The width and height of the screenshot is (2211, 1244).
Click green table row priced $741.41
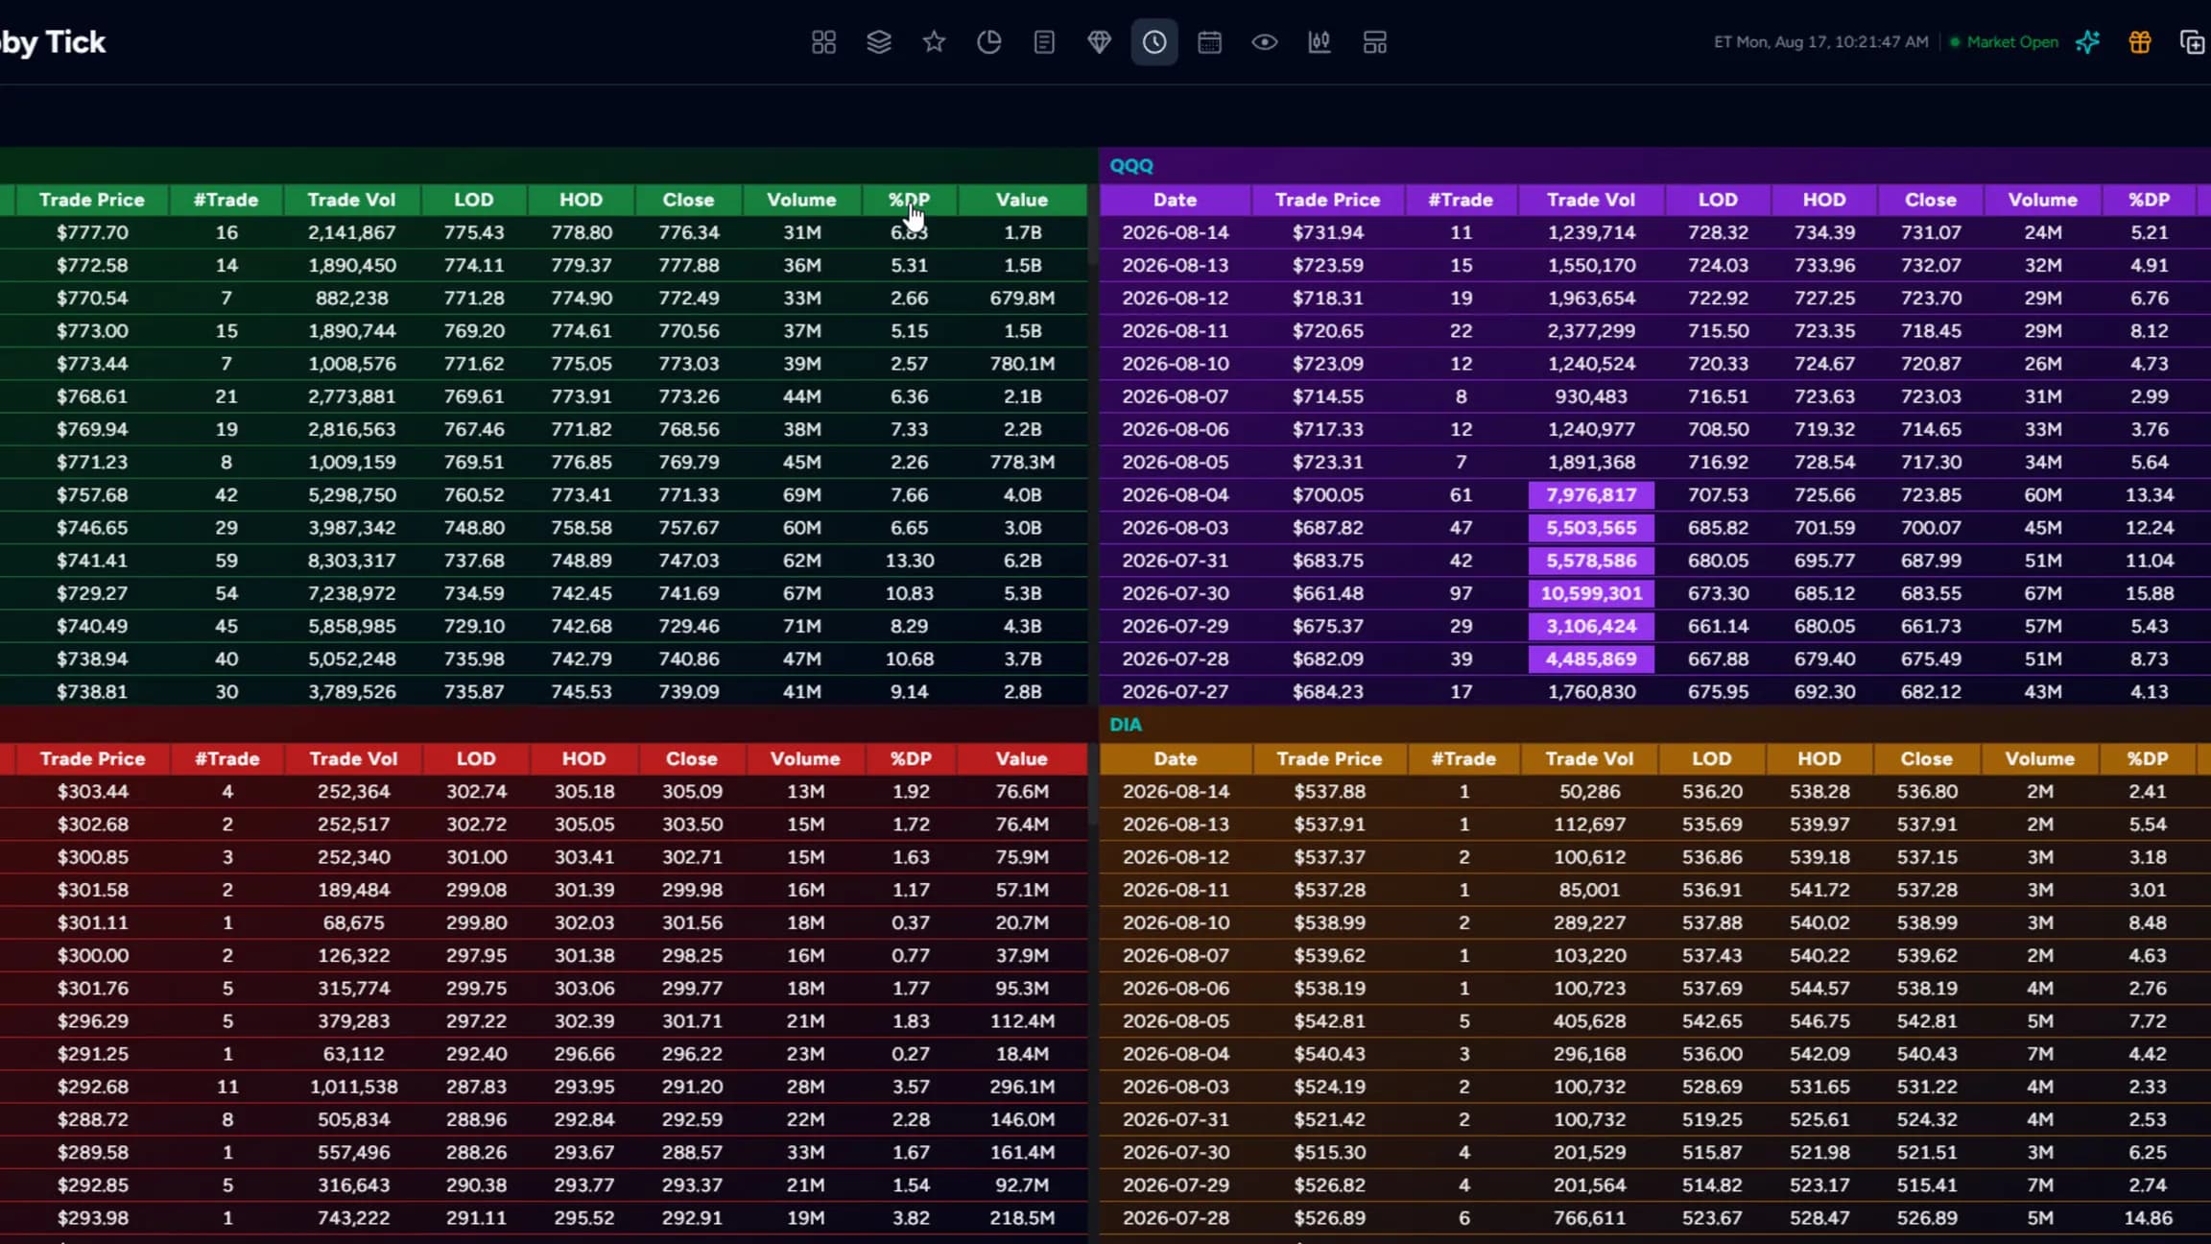543,561
